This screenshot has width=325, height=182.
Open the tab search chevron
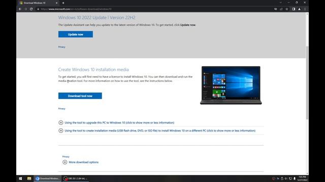[281, 3]
